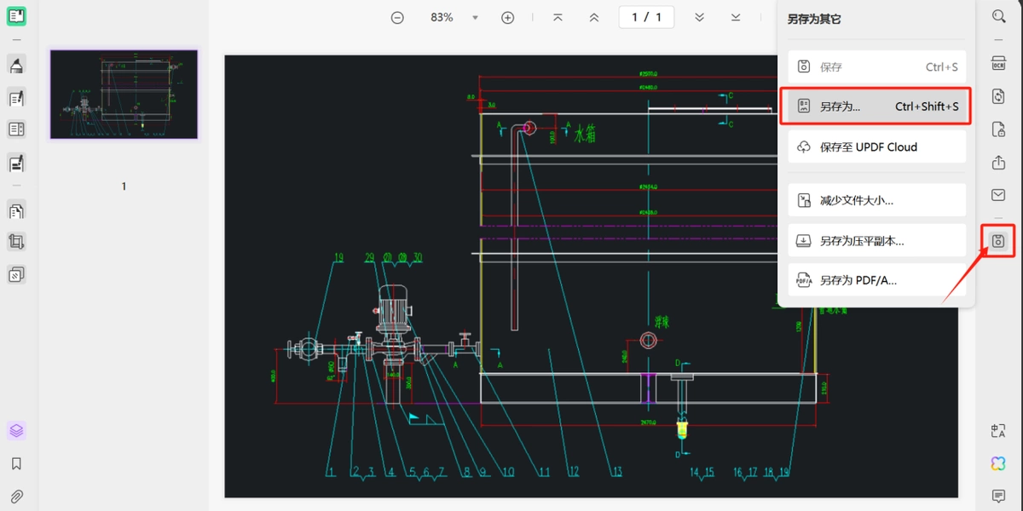Open the Share file icon
Screen dimensions: 1023x511
click(x=998, y=163)
